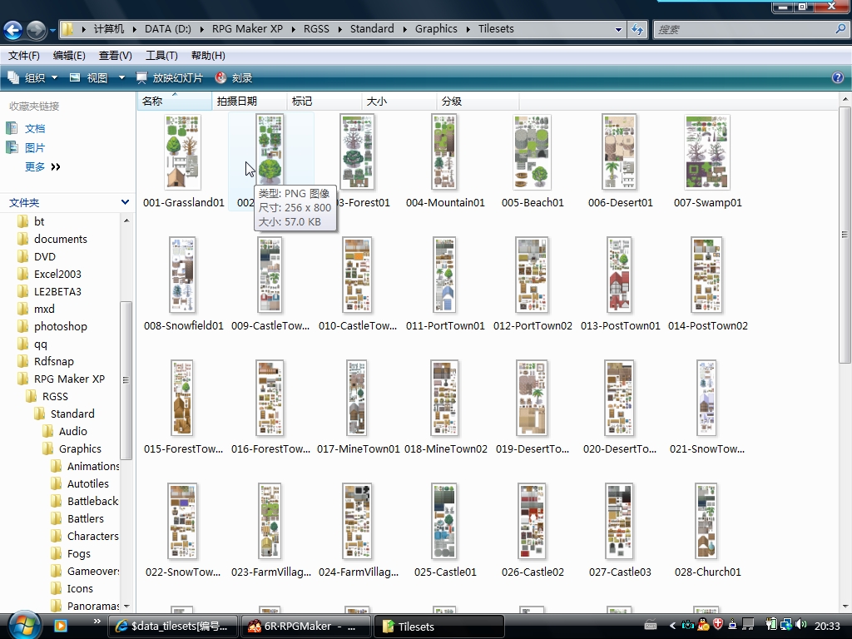This screenshot has height=639, width=852.
Task: Open the help question mark icon
Action: tap(837, 77)
